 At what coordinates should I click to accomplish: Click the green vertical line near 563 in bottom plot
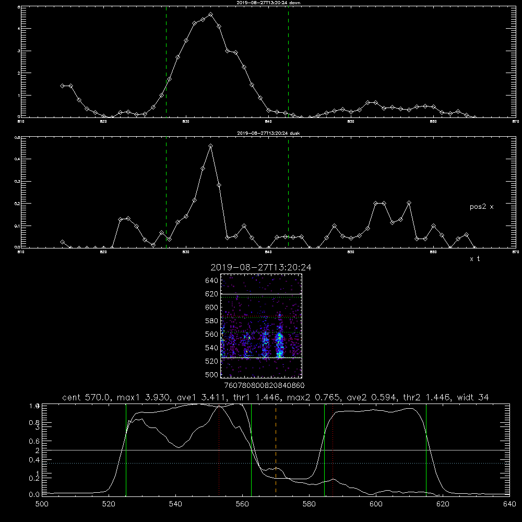(252, 449)
